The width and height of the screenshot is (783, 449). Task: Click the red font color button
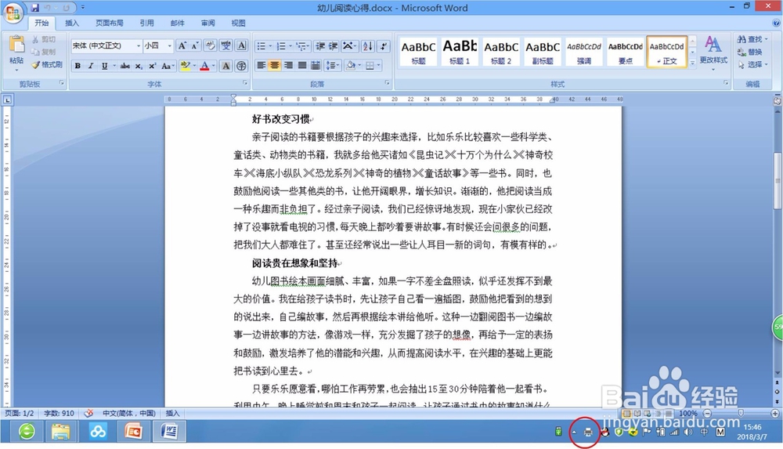click(x=204, y=66)
